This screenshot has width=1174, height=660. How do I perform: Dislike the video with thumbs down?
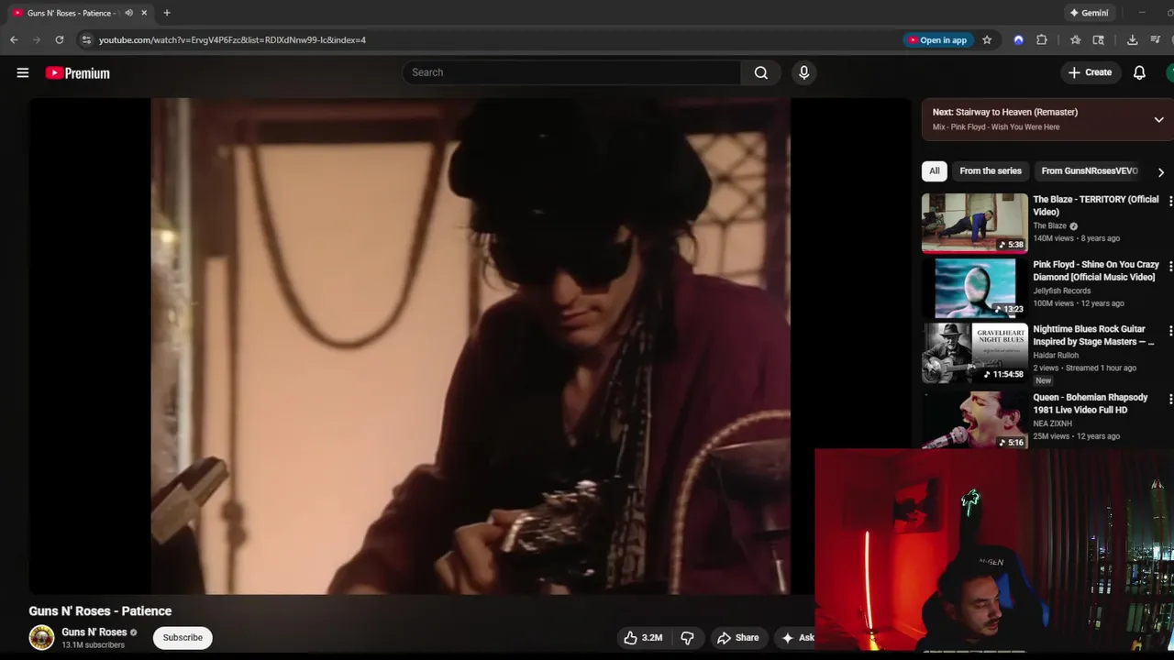687,638
